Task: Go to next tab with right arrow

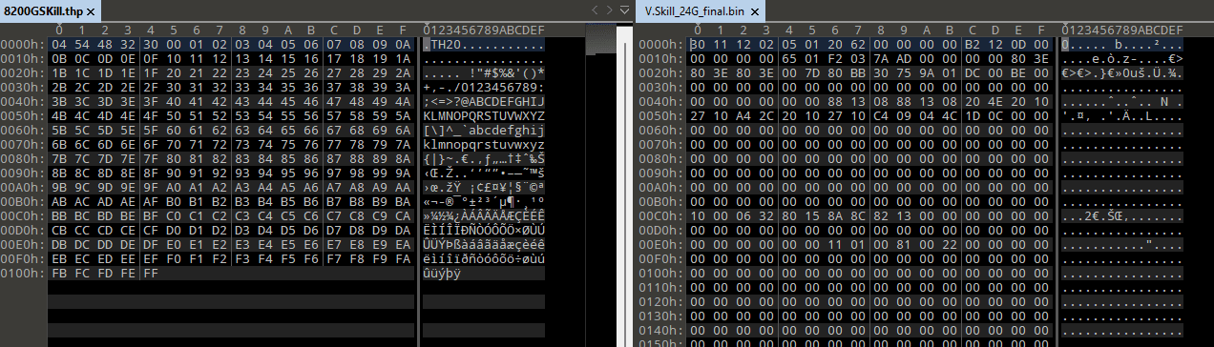Action: tap(610, 10)
